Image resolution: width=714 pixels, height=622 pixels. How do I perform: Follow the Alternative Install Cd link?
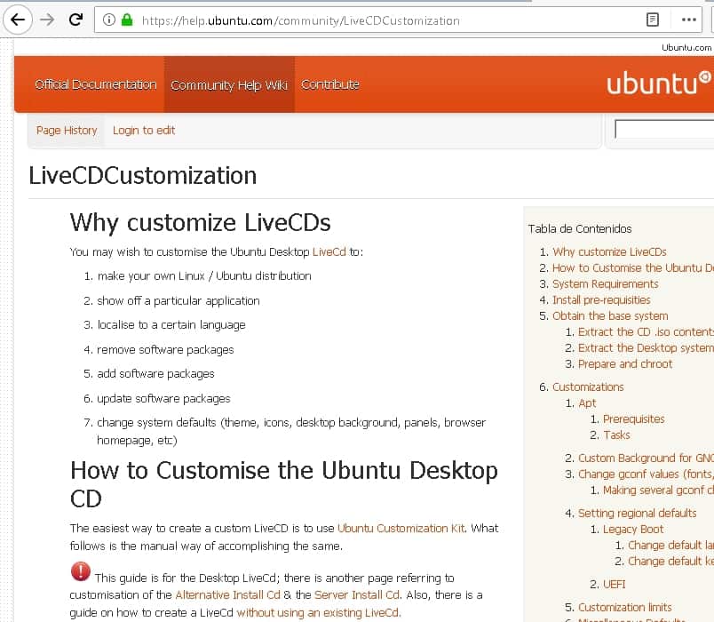pyautogui.click(x=227, y=595)
